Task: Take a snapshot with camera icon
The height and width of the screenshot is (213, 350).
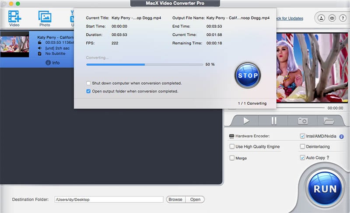Action: pyautogui.click(x=303, y=121)
